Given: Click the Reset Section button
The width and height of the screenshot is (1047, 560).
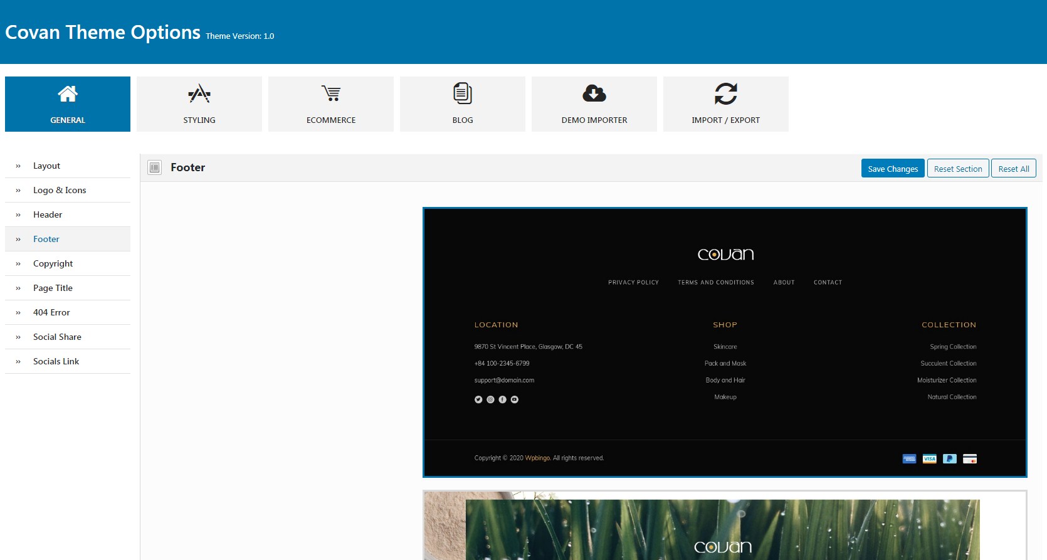Looking at the screenshot, I should click(x=958, y=168).
